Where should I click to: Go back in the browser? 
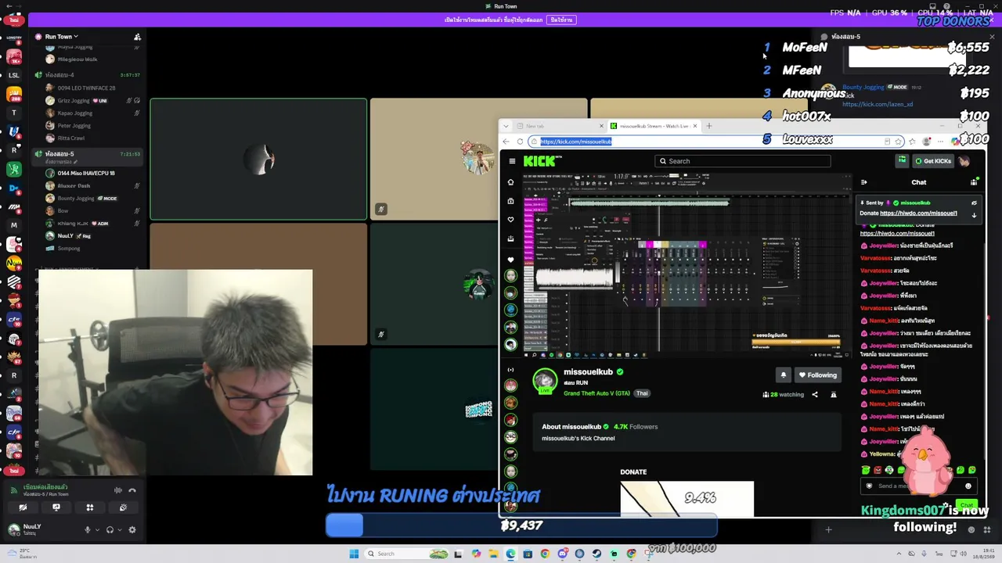[506, 142]
